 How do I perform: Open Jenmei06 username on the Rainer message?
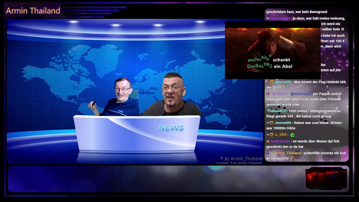(x=283, y=123)
